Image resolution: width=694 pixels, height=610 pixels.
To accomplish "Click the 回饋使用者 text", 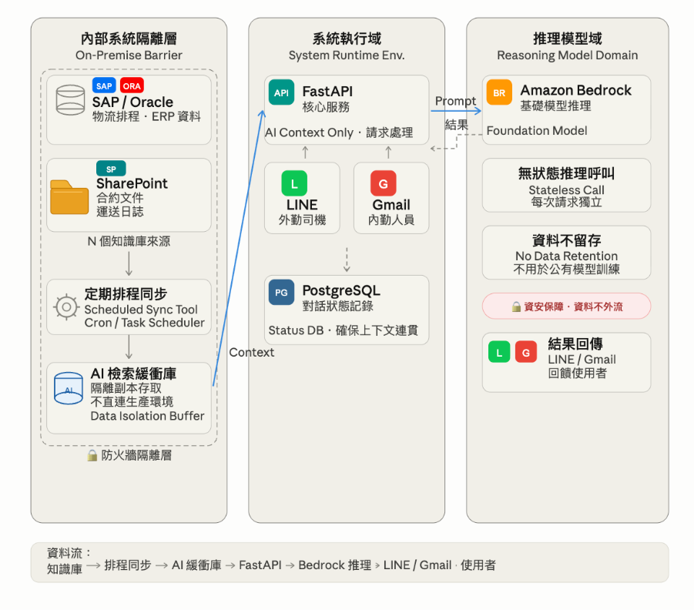I will click(577, 374).
